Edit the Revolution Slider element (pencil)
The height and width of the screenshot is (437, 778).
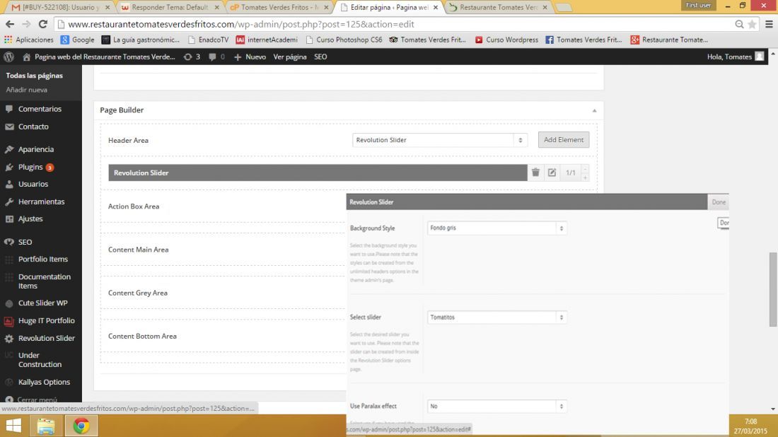(552, 173)
